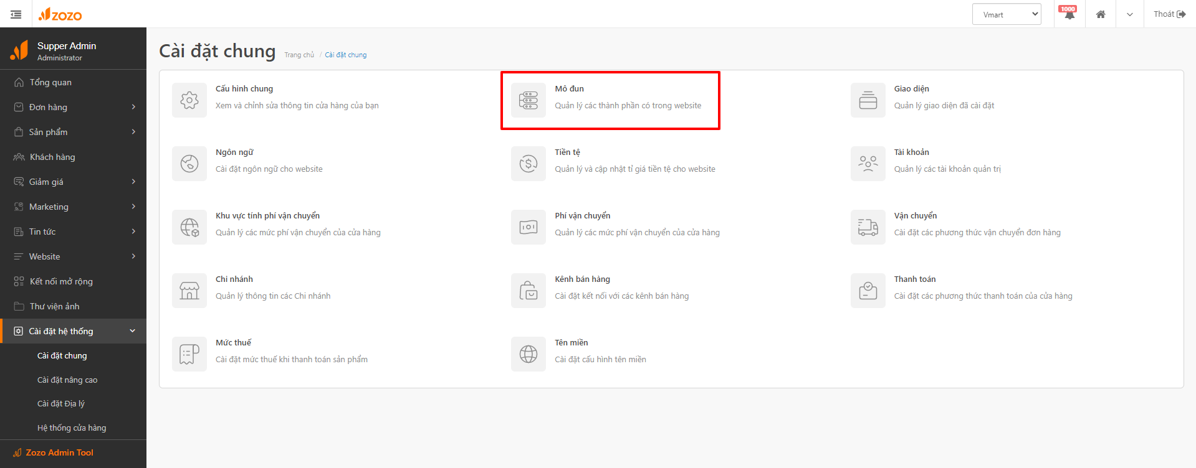Viewport: 1196px width, 468px height.
Task: Click the Tài khoản title link
Action: pos(912,152)
